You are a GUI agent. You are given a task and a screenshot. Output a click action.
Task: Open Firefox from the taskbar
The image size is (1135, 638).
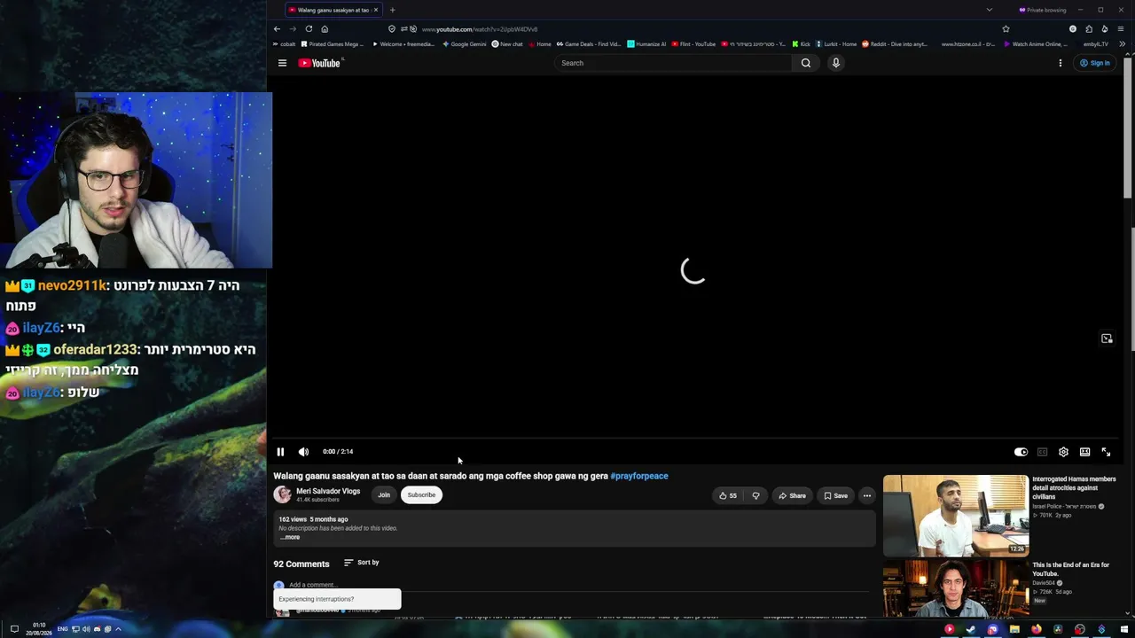tap(1036, 629)
